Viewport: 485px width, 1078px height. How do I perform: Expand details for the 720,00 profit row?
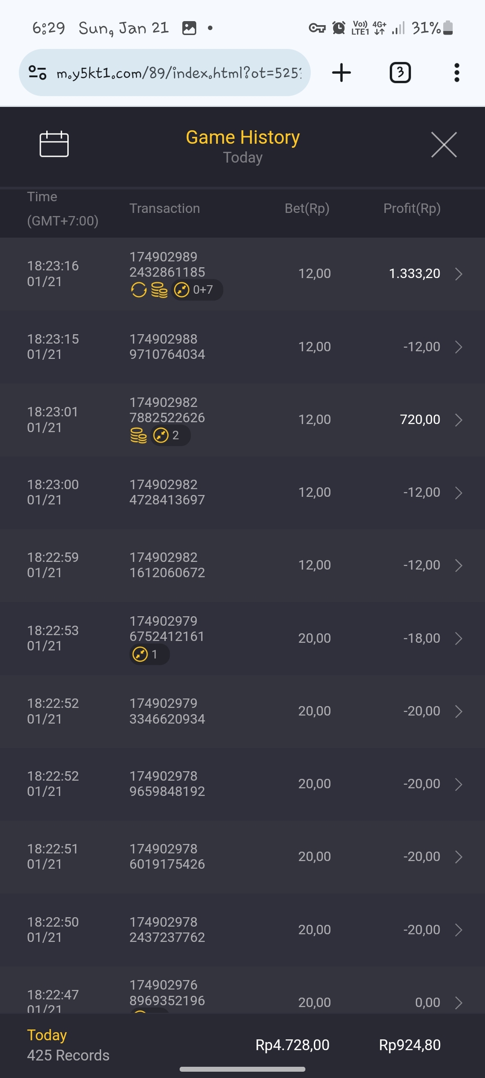click(x=458, y=420)
